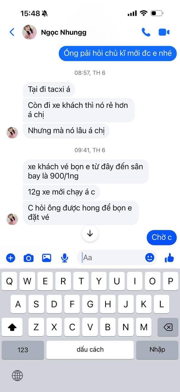Open the photo gallery picker icon
Screen dimensions: 180x392
[x=46, y=258]
